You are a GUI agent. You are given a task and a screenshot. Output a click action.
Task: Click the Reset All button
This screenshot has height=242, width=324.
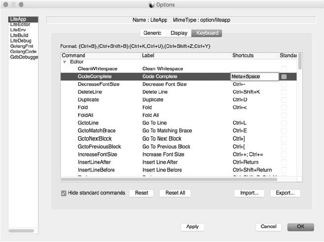coord(175,193)
